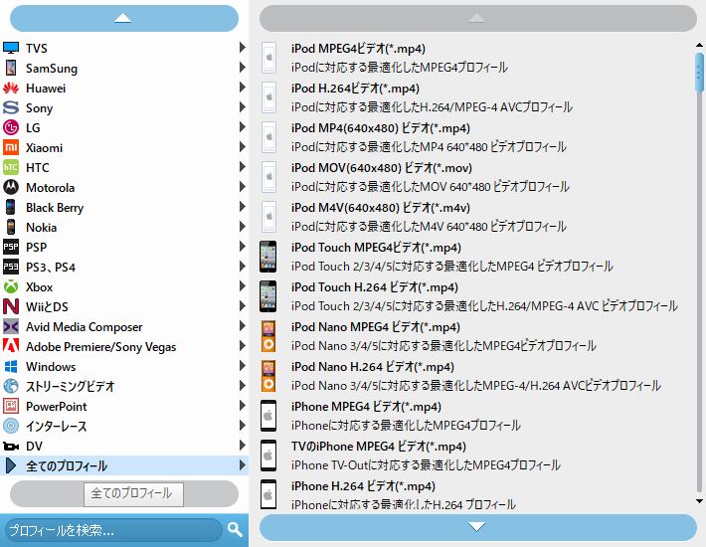Select iPod MPEG4ビデオ(*.mp4) profile
This screenshot has width=706, height=547.
[475, 58]
